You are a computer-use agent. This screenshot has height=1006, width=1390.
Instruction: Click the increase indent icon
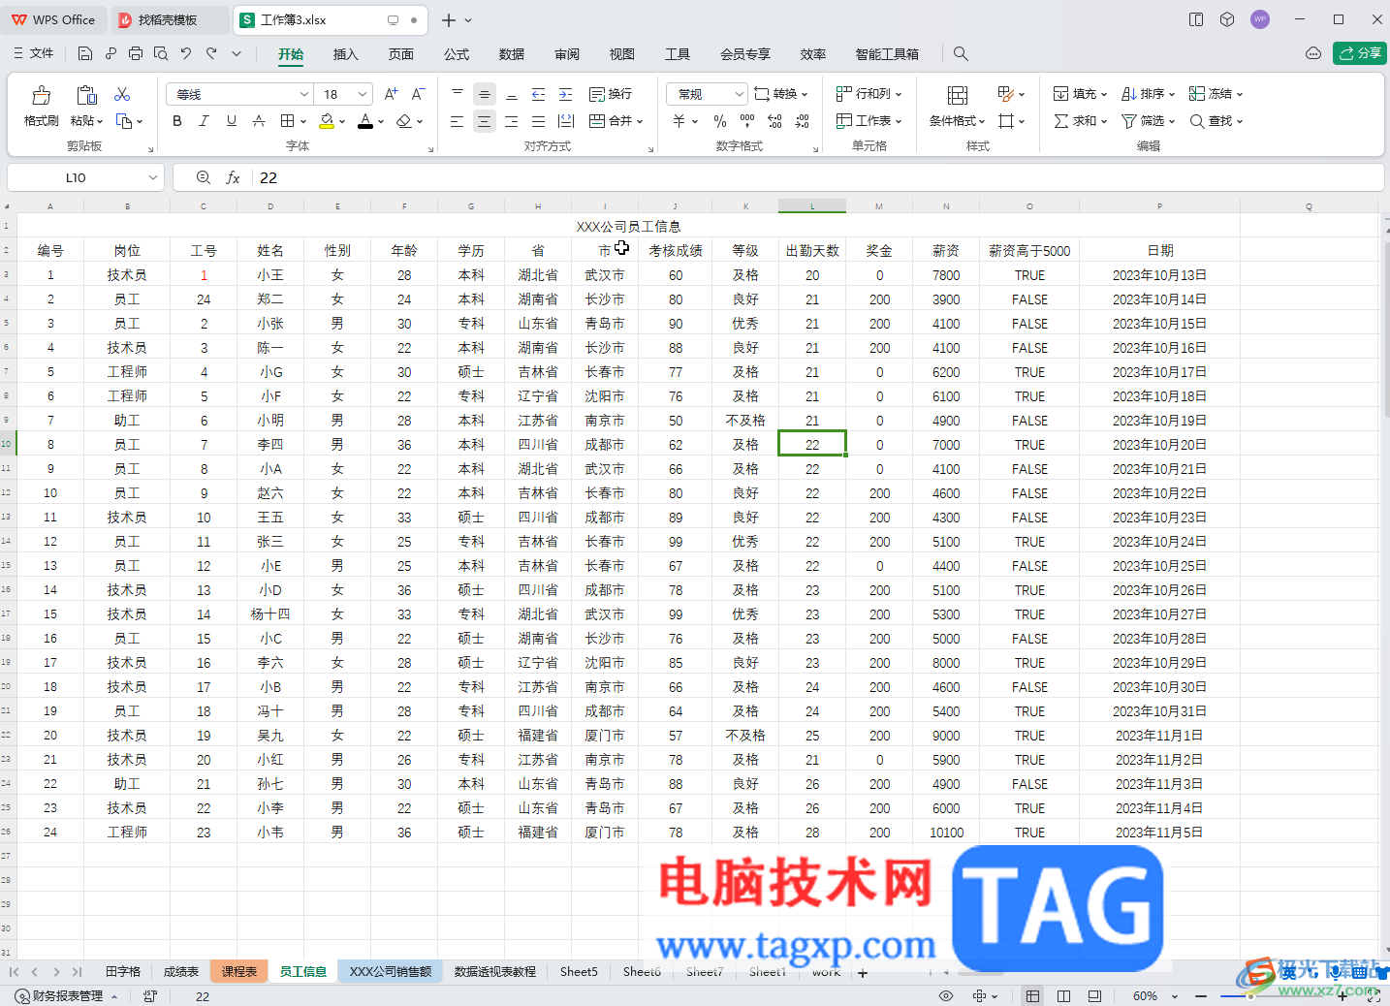point(566,94)
